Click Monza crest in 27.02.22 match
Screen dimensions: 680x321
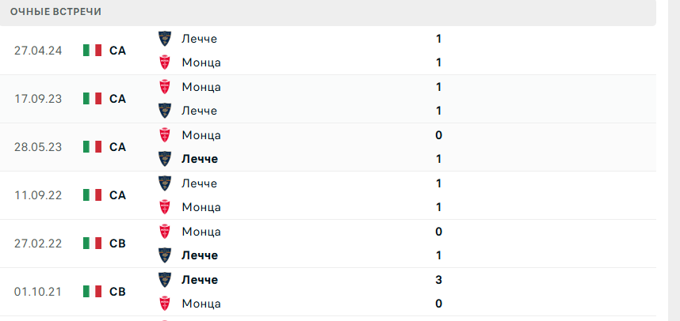tap(165, 232)
